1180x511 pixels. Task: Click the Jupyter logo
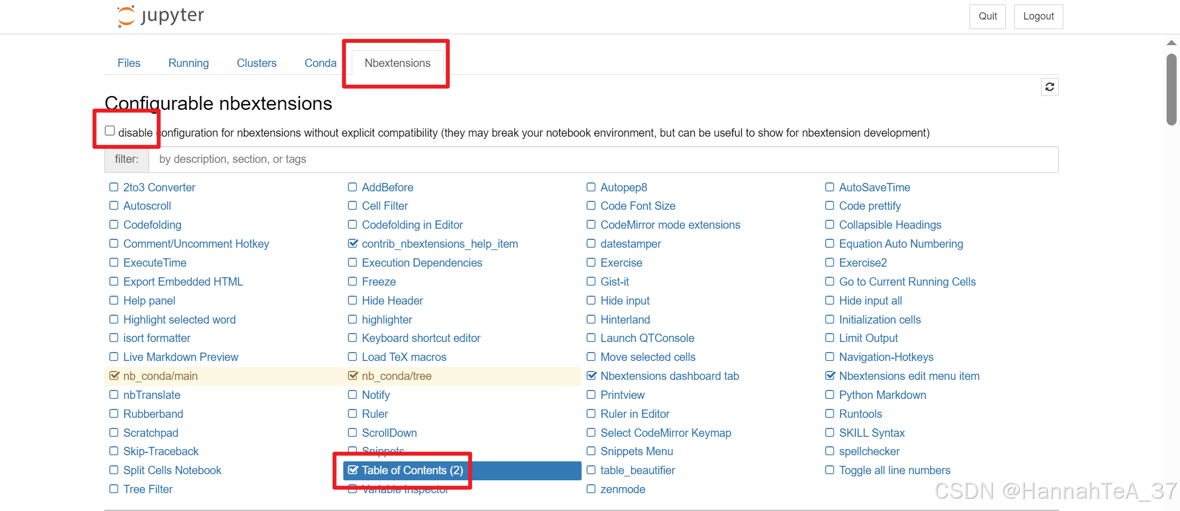(160, 16)
